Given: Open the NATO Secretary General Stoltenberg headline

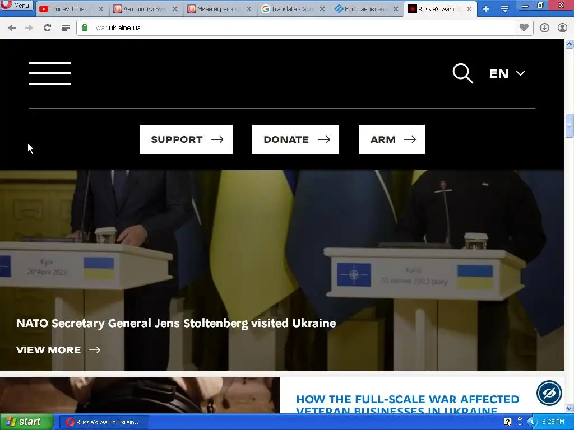Looking at the screenshot, I should (x=176, y=323).
